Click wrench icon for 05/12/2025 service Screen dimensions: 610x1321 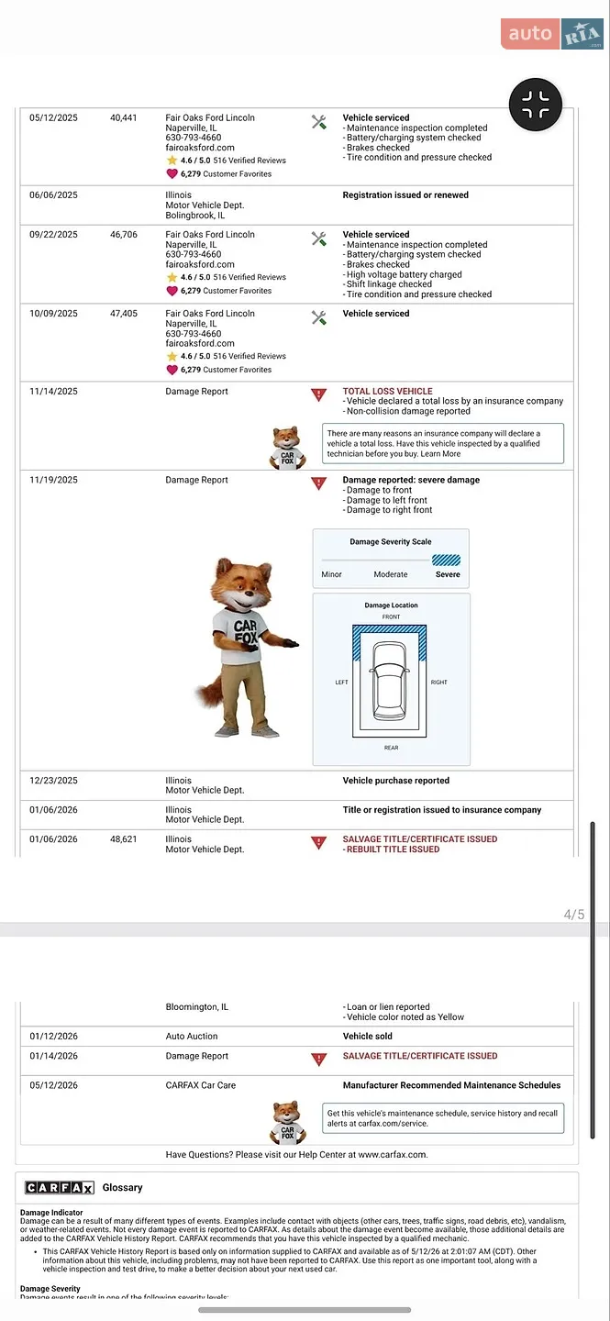click(x=319, y=122)
